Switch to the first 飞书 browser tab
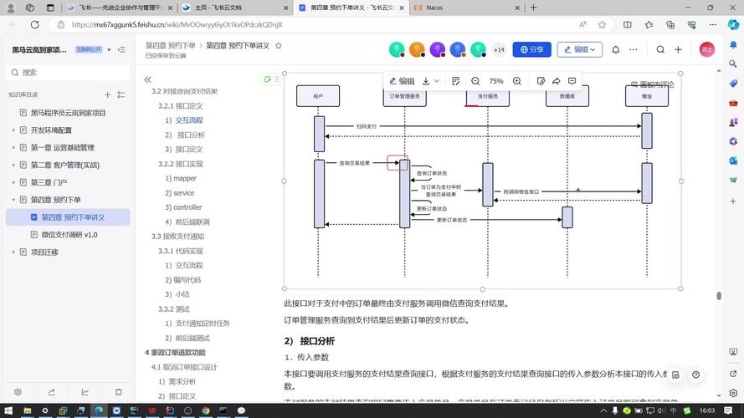 pos(120,8)
